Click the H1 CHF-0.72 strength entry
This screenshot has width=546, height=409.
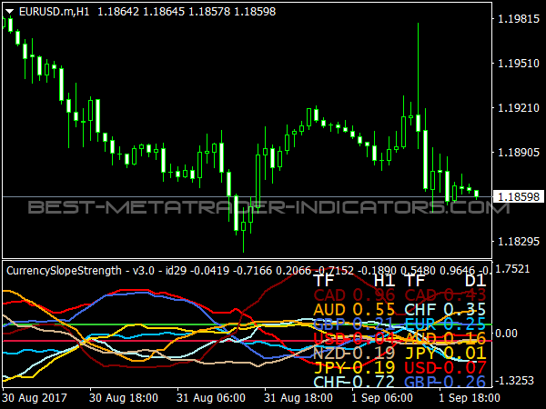tap(354, 382)
